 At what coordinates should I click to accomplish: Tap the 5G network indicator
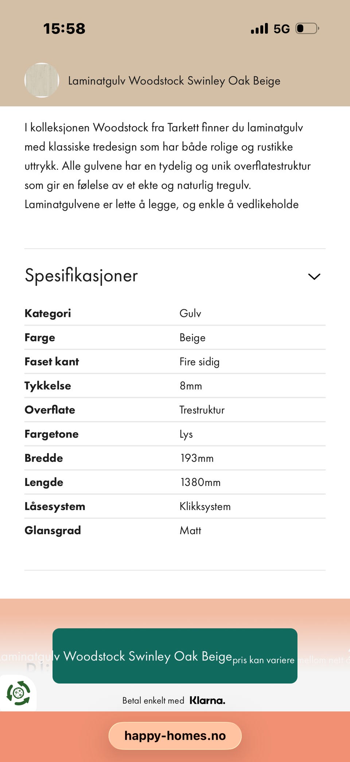point(281,29)
